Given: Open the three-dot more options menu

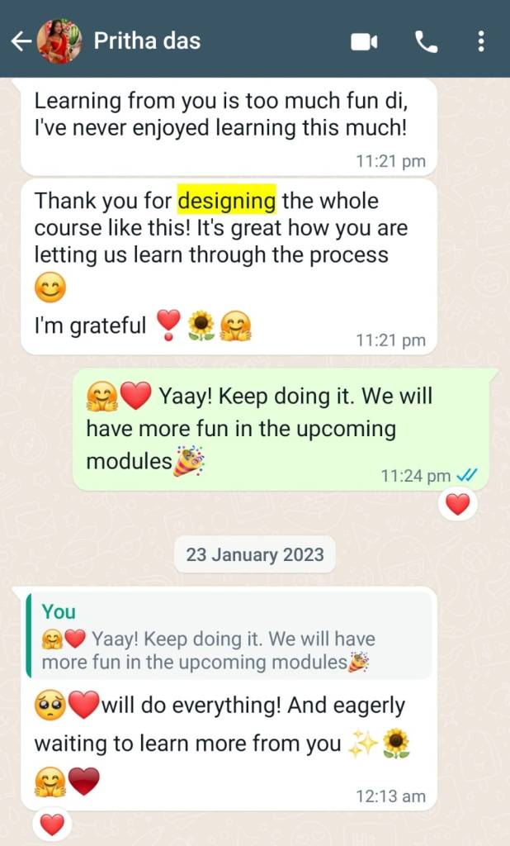Looking at the screenshot, I should (481, 41).
